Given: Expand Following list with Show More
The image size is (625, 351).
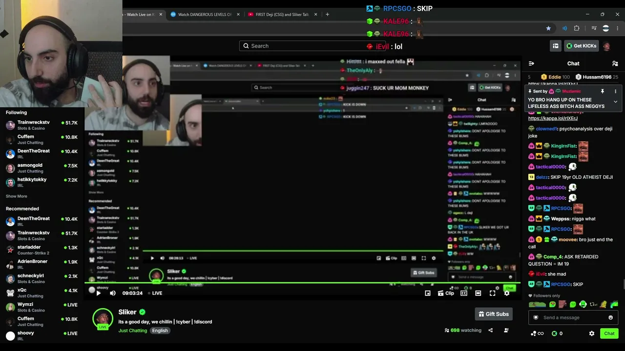Looking at the screenshot, I should (17, 196).
